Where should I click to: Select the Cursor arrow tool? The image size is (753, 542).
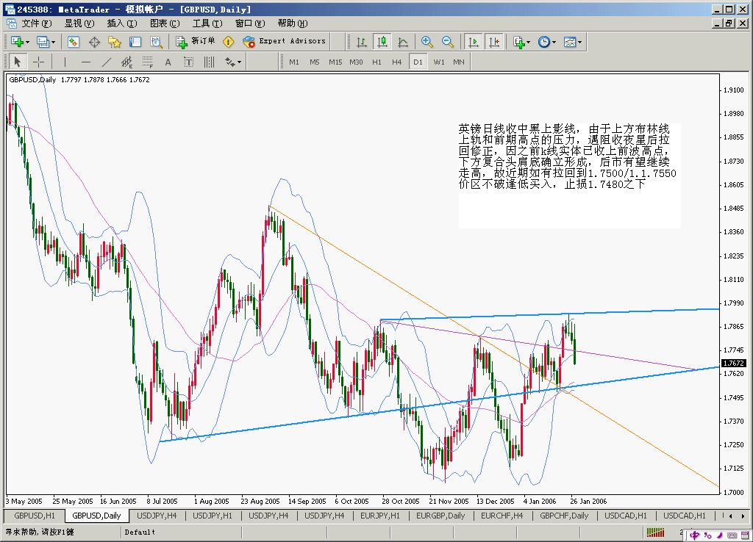tap(18, 62)
